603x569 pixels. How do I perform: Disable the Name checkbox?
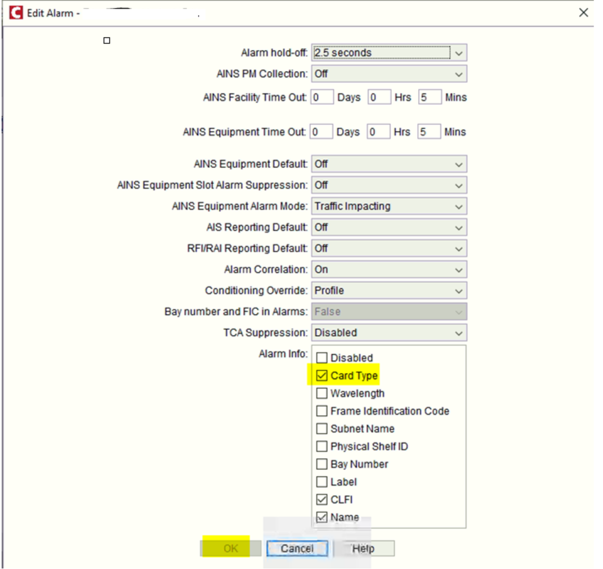[x=322, y=517]
